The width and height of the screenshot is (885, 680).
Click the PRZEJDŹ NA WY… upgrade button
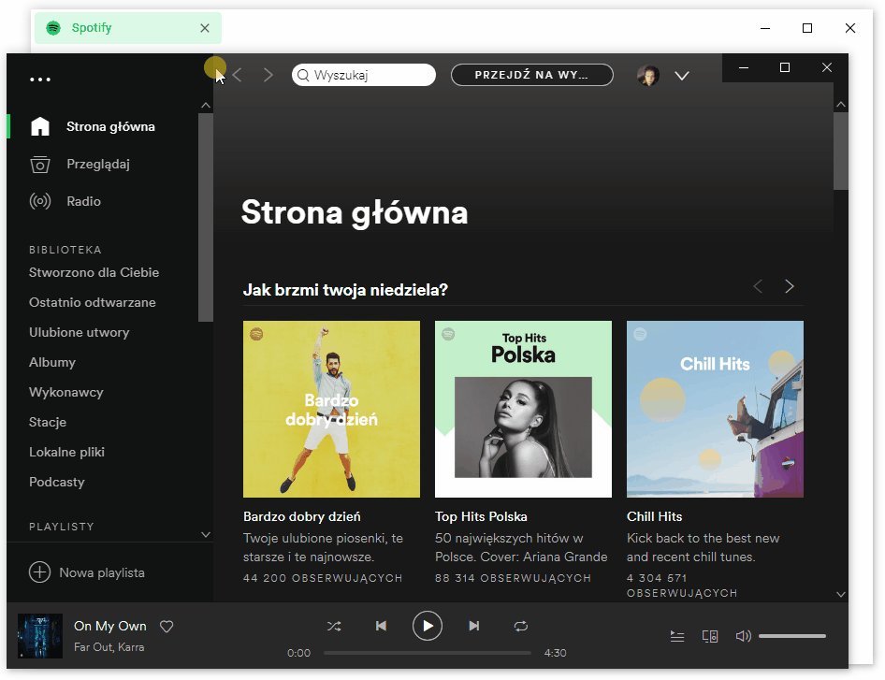point(531,75)
